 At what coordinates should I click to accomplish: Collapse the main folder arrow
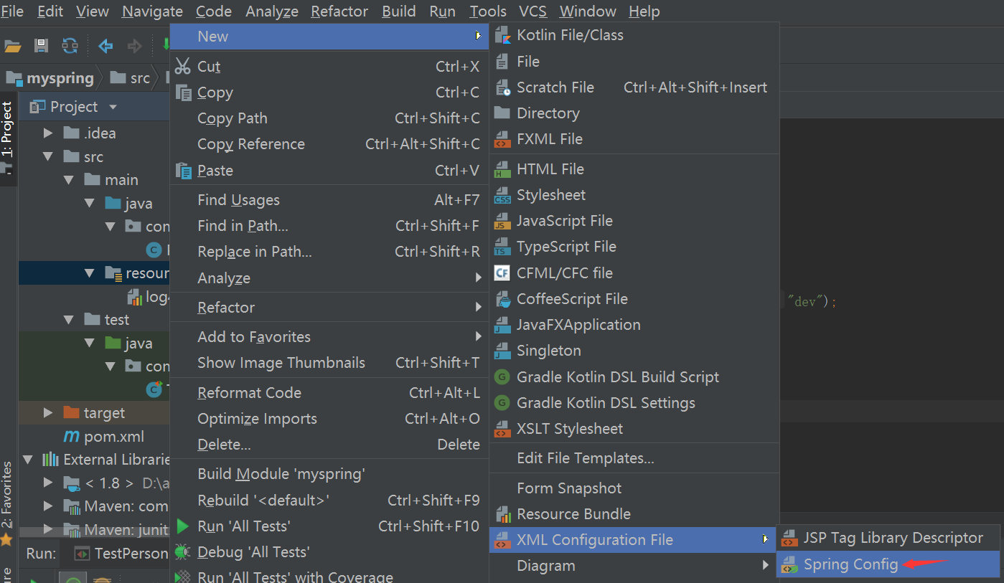(69, 180)
